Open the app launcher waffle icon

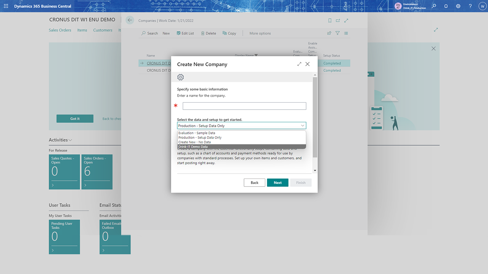click(x=6, y=6)
